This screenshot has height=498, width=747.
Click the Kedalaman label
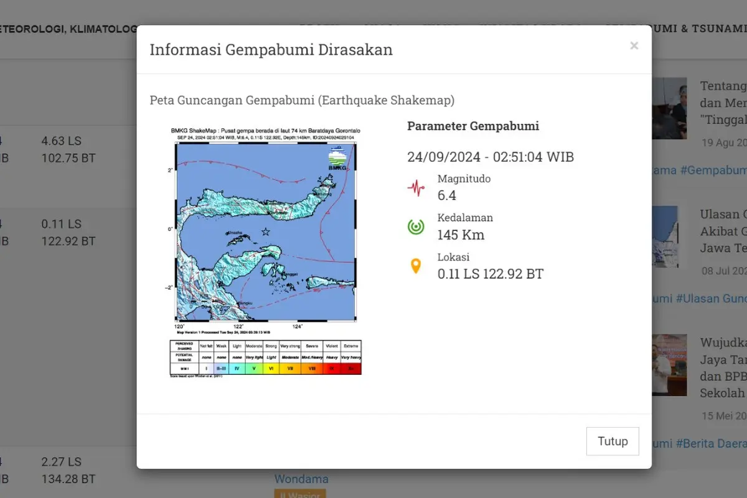tap(466, 218)
